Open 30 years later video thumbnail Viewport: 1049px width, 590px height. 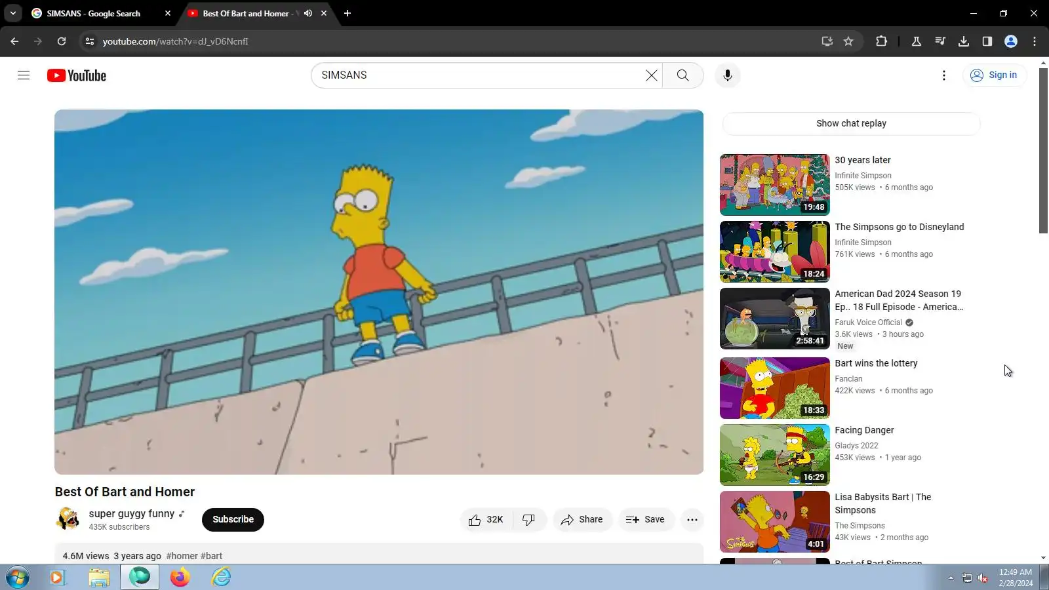(774, 185)
